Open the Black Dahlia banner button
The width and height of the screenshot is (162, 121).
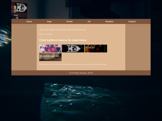(50, 48)
